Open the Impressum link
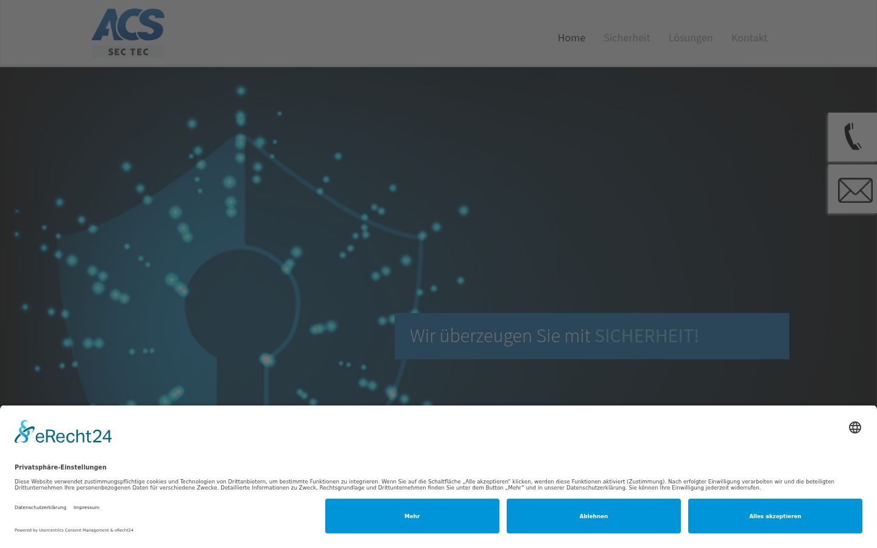 coord(86,507)
